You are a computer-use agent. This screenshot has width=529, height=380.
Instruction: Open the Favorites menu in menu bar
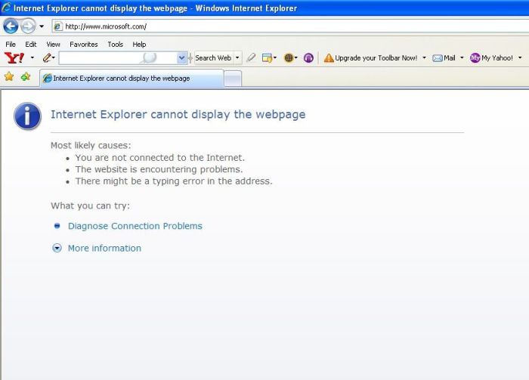(x=84, y=45)
